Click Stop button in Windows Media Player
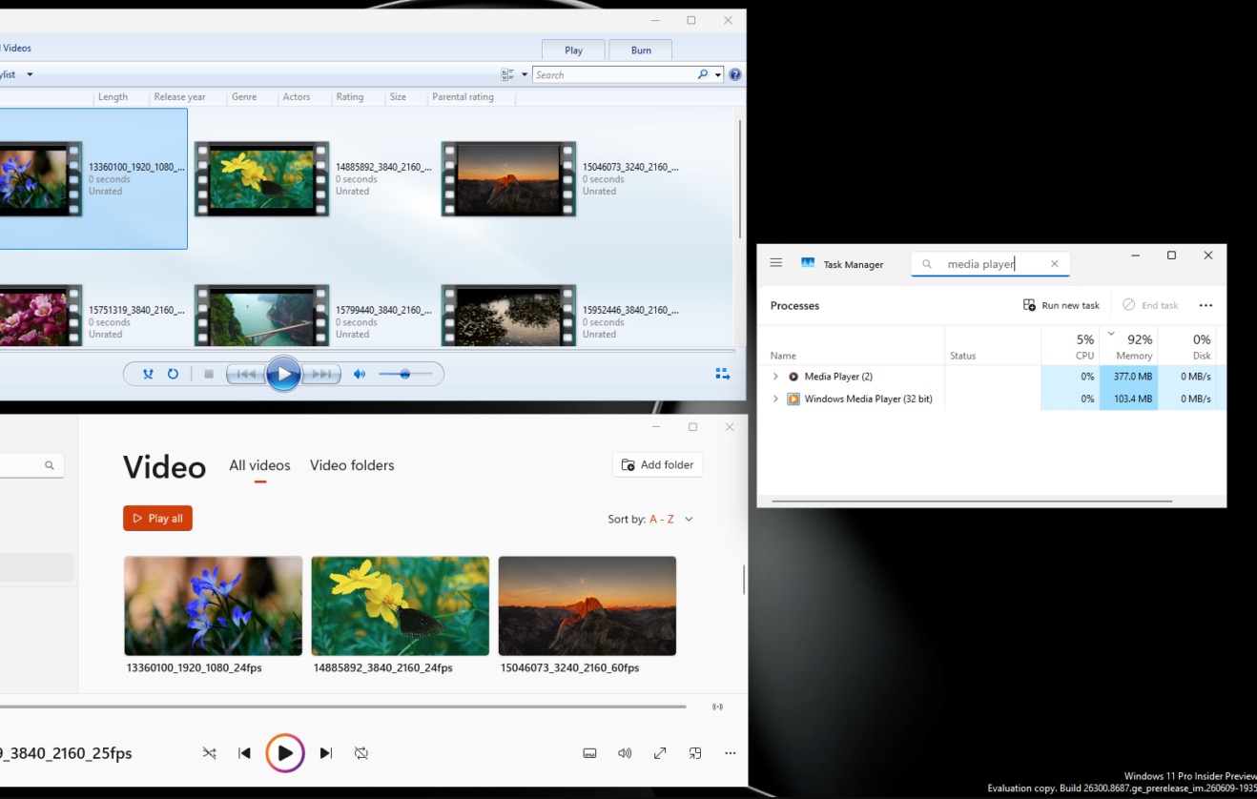 pos(209,374)
